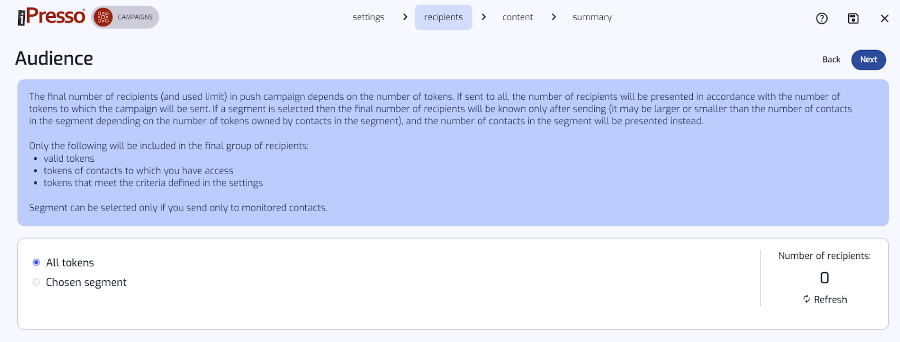Viewport: 900px width, 342px height.
Task: Click chevron between content and summary
Action: pyautogui.click(x=554, y=17)
